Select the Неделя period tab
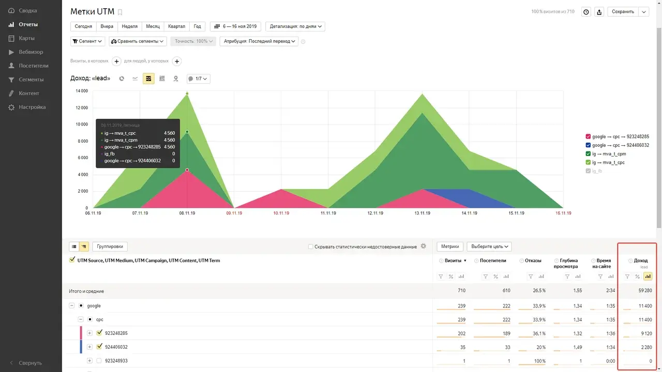Screen dimensions: 662x372 pos(129,26)
